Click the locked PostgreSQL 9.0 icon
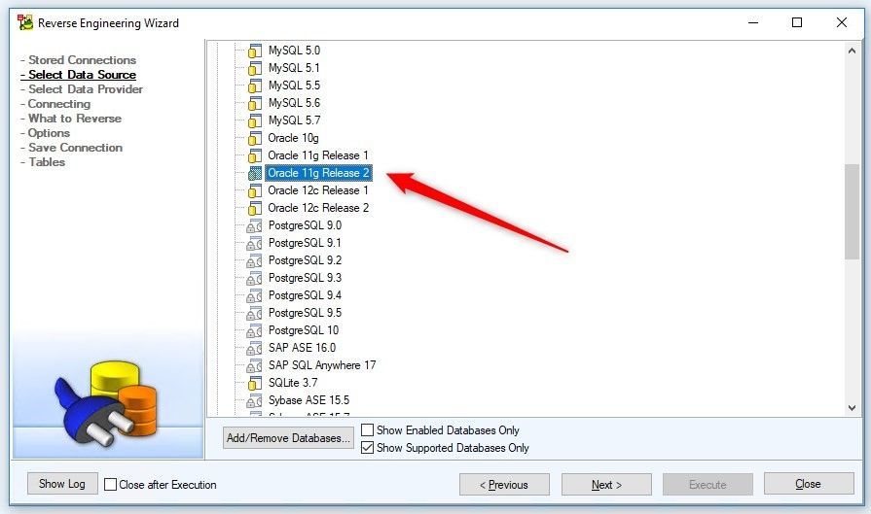871x514 pixels. pos(254,225)
